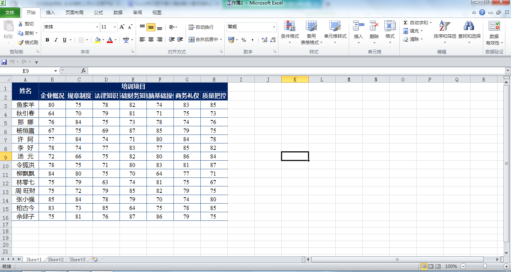Toggle Wrap Text (自动换行)
The height and width of the screenshot is (272, 511).
pyautogui.click(x=201, y=27)
